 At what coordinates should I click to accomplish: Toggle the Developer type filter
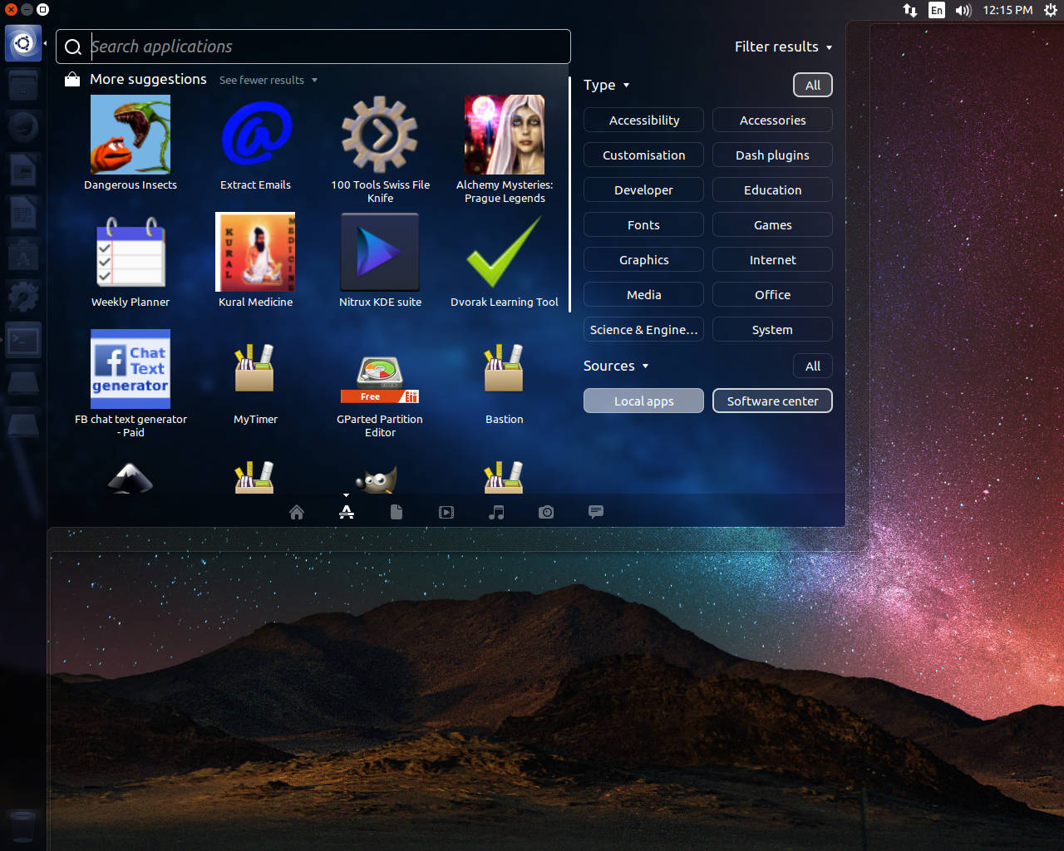[x=643, y=189]
